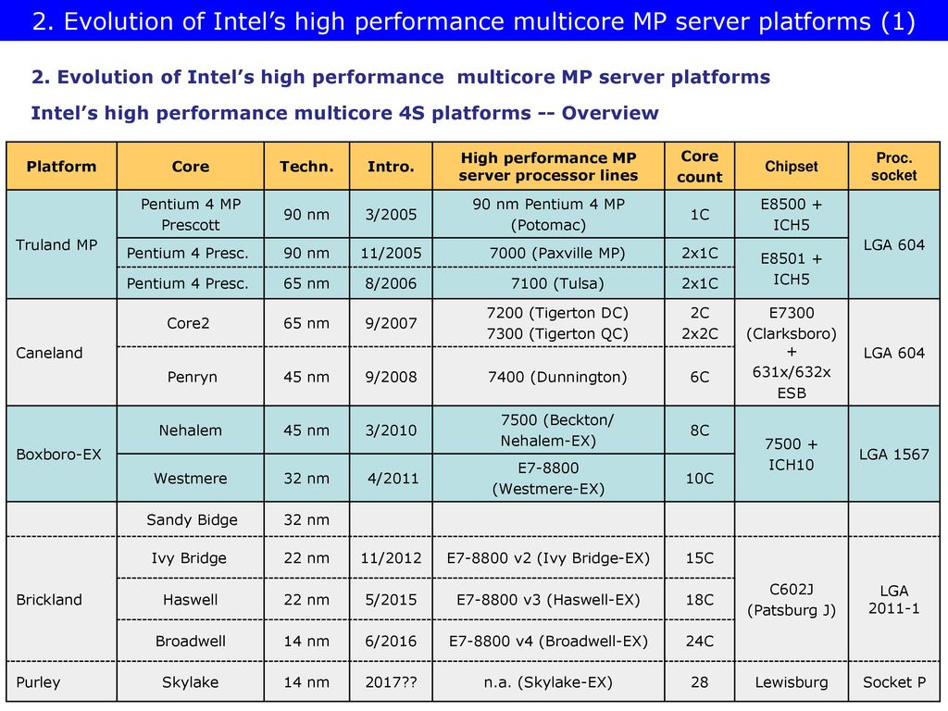The image size is (948, 711).
Task: Click the 'C602J (Patsburg J)' chipset cell
Action: (x=792, y=599)
